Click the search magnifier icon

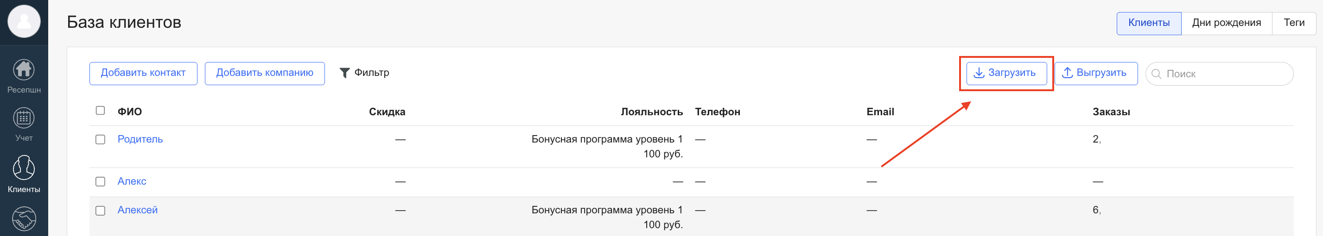coord(1156,74)
